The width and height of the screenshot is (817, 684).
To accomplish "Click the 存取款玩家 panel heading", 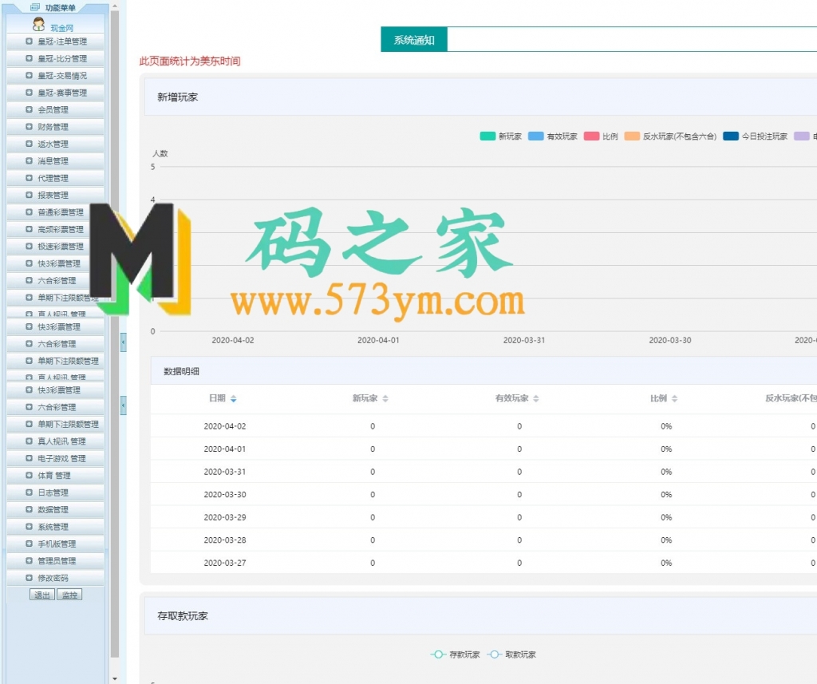I will point(183,616).
